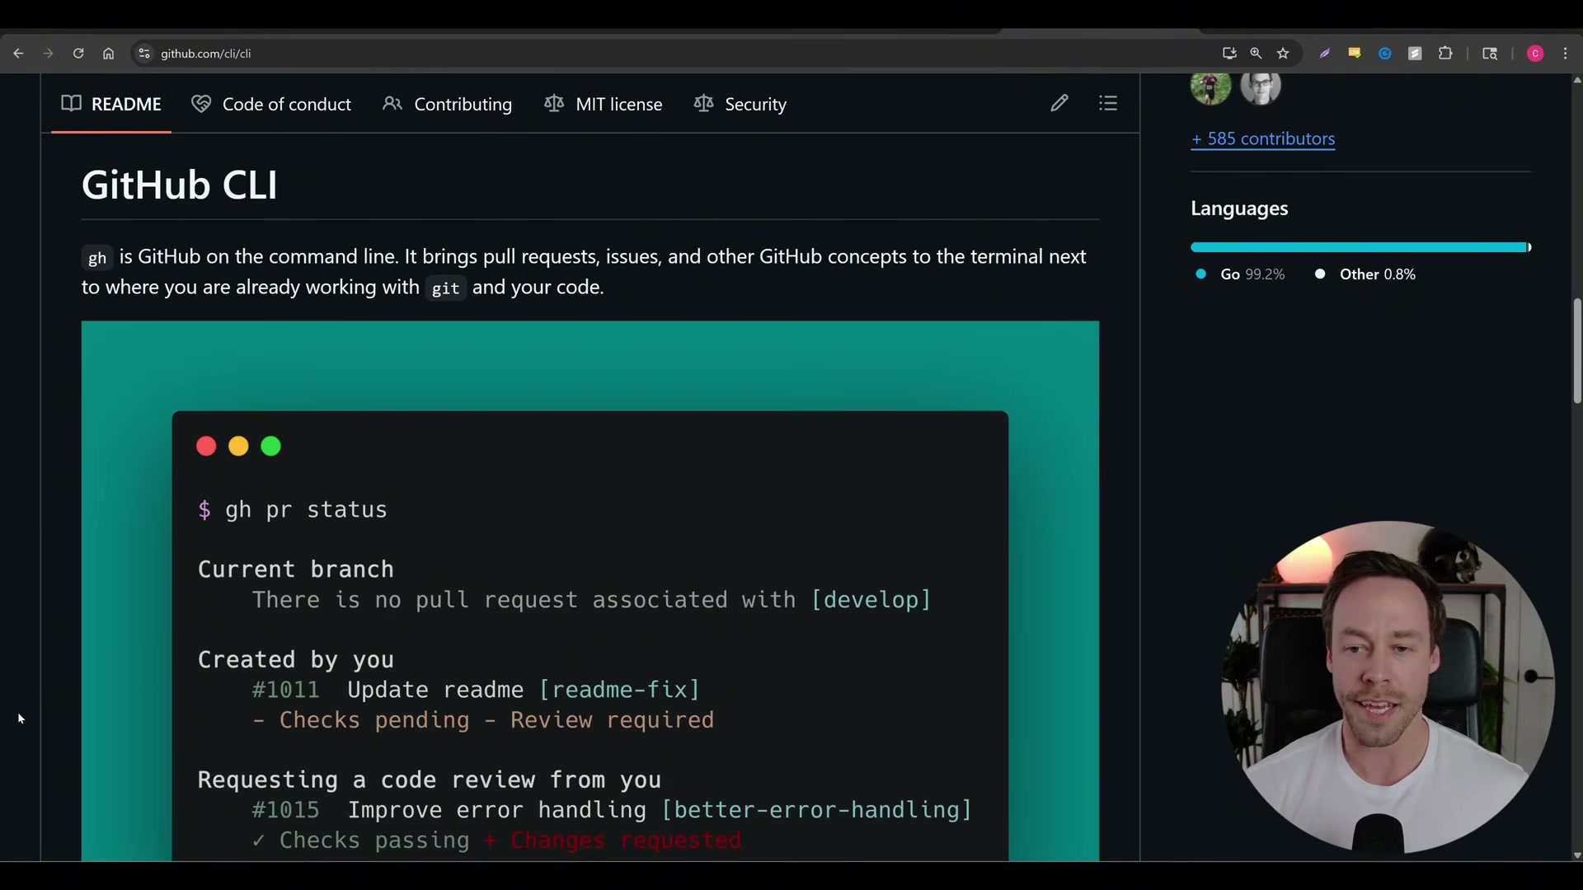Screen dimensions: 1583x890
Task: Click the scrollbar up arrow
Action: pos(1577,80)
